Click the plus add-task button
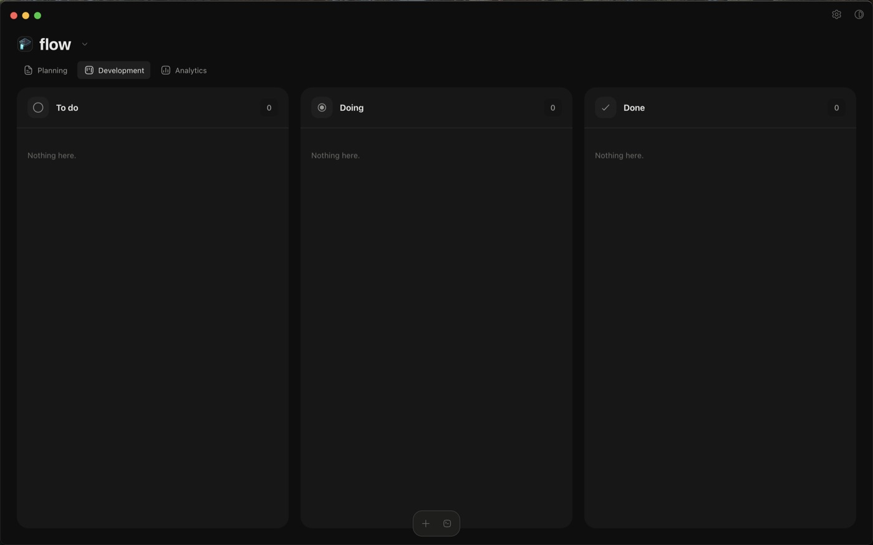This screenshot has height=545, width=873. pyautogui.click(x=426, y=524)
